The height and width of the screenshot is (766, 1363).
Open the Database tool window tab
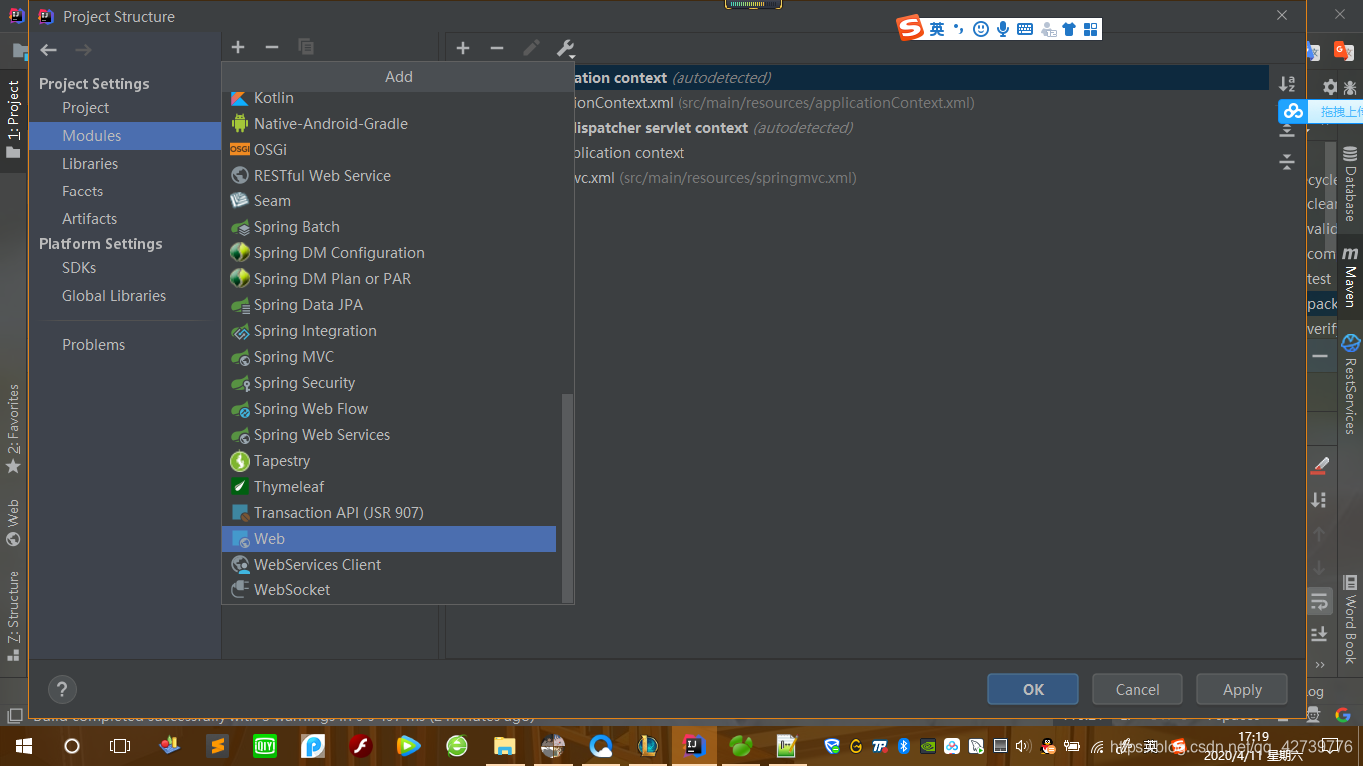1350,184
